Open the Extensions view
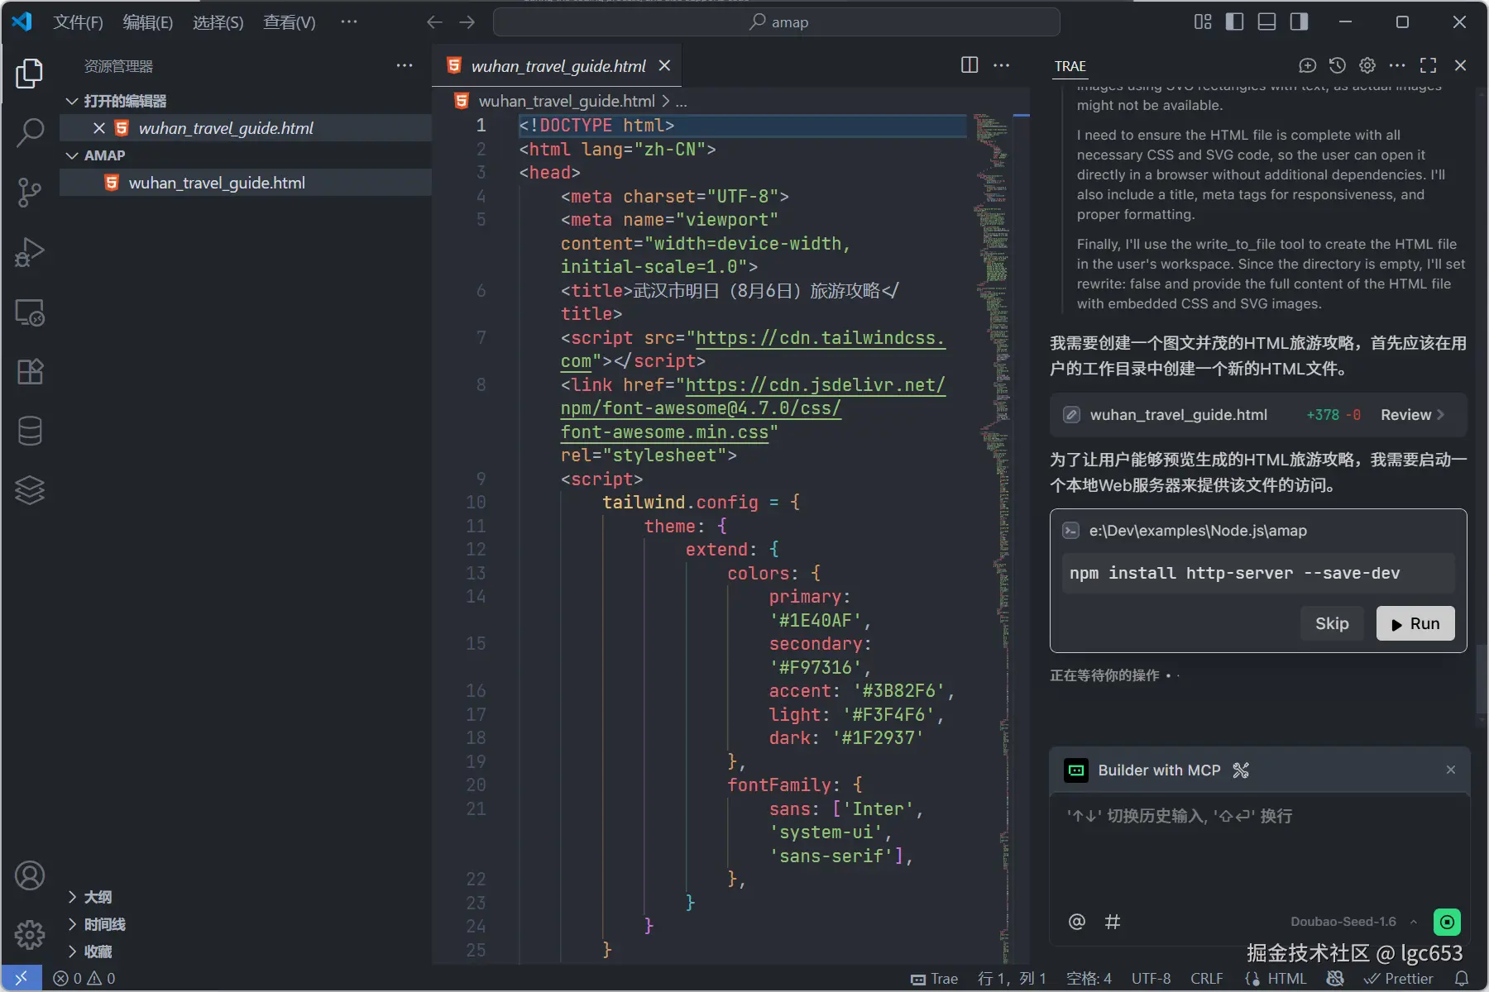 pyautogui.click(x=30, y=371)
